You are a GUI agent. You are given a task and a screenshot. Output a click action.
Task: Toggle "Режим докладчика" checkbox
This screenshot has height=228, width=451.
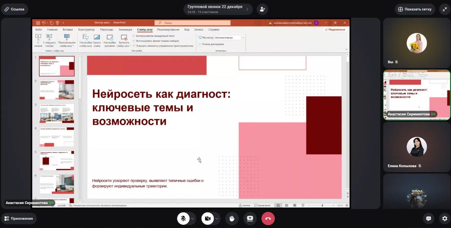pos(200,44)
